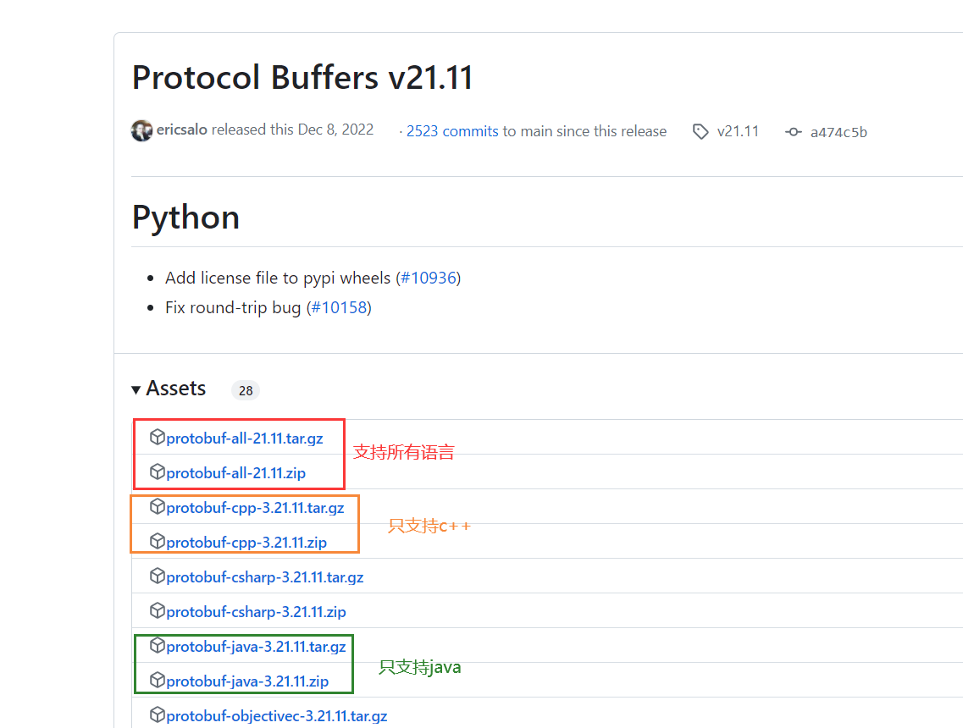Image resolution: width=963 pixels, height=728 pixels.
Task: Click the package icon beside protobuf-all-21.11.tar.gz
Action: [x=158, y=437]
